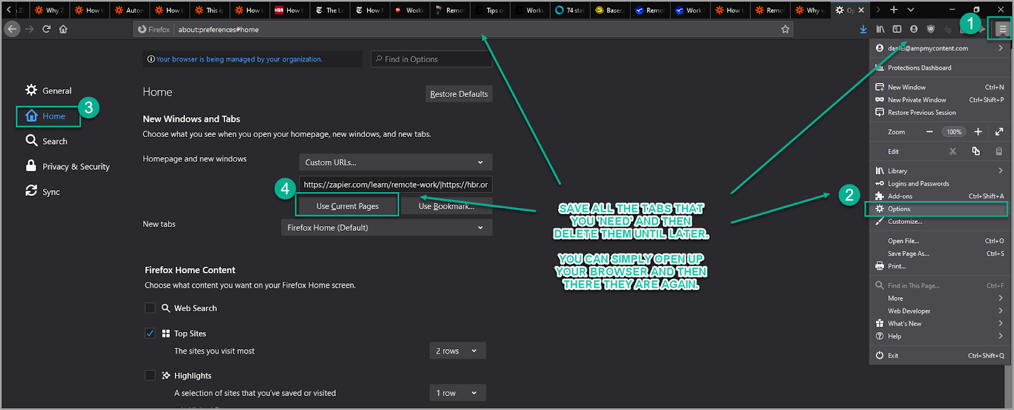Viewport: 1014px width, 410px height.
Task: Click the homepage custom URLs field
Action: [395, 184]
